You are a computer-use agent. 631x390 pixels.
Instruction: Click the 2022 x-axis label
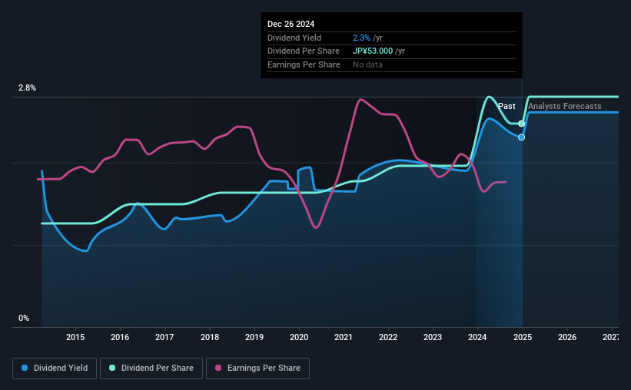(388, 337)
